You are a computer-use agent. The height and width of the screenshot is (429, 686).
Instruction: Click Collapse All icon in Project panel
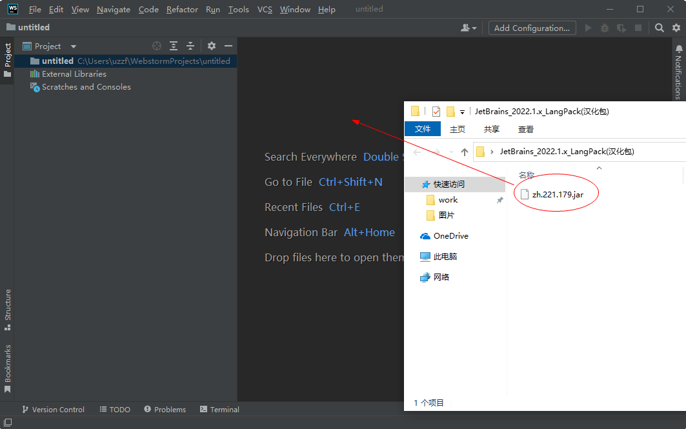coord(190,45)
